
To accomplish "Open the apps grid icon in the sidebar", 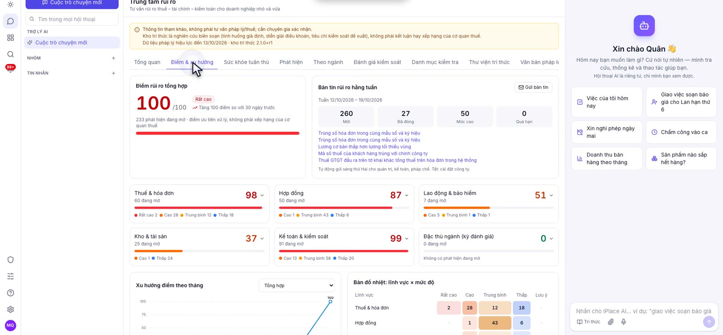I will click(10, 38).
